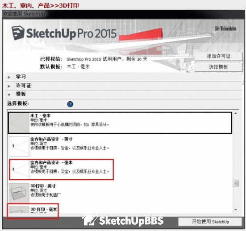246x231 pixels.
Task: Click the 学习 section heading text
Action: pos(21,77)
